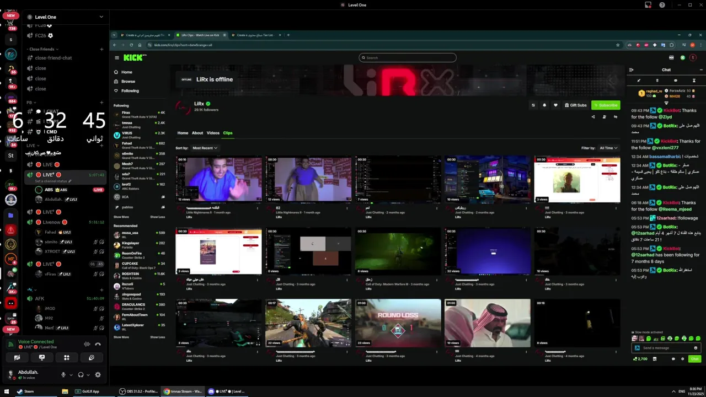
Task: Toggle Discord noise suppression waveform icon
Action: [87, 344]
